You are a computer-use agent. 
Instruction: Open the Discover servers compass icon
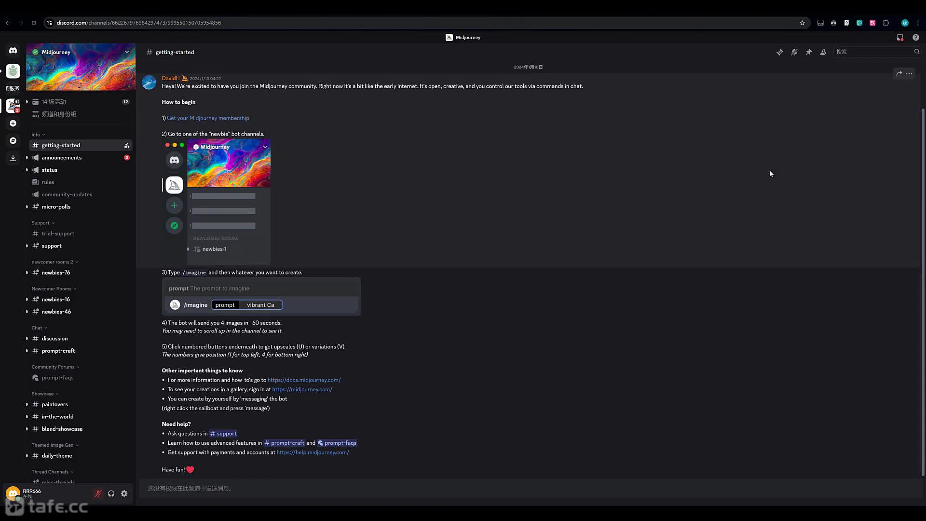pos(13,141)
